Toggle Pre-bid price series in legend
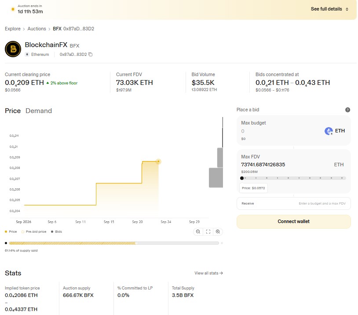The height and width of the screenshot is (315, 358). point(34,231)
